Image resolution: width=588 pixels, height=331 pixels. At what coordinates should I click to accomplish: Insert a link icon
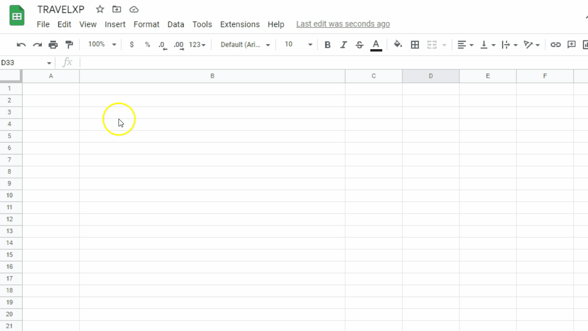pyautogui.click(x=555, y=45)
